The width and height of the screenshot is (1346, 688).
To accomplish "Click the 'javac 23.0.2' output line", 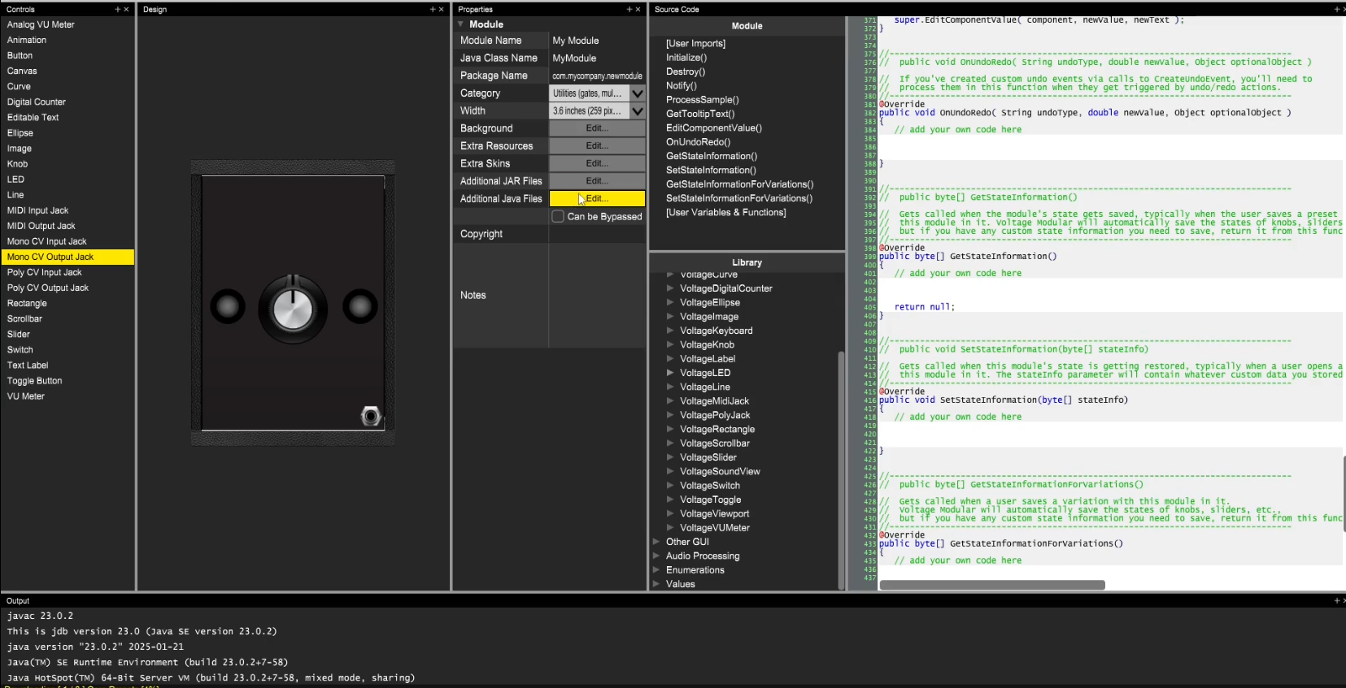I will point(40,616).
